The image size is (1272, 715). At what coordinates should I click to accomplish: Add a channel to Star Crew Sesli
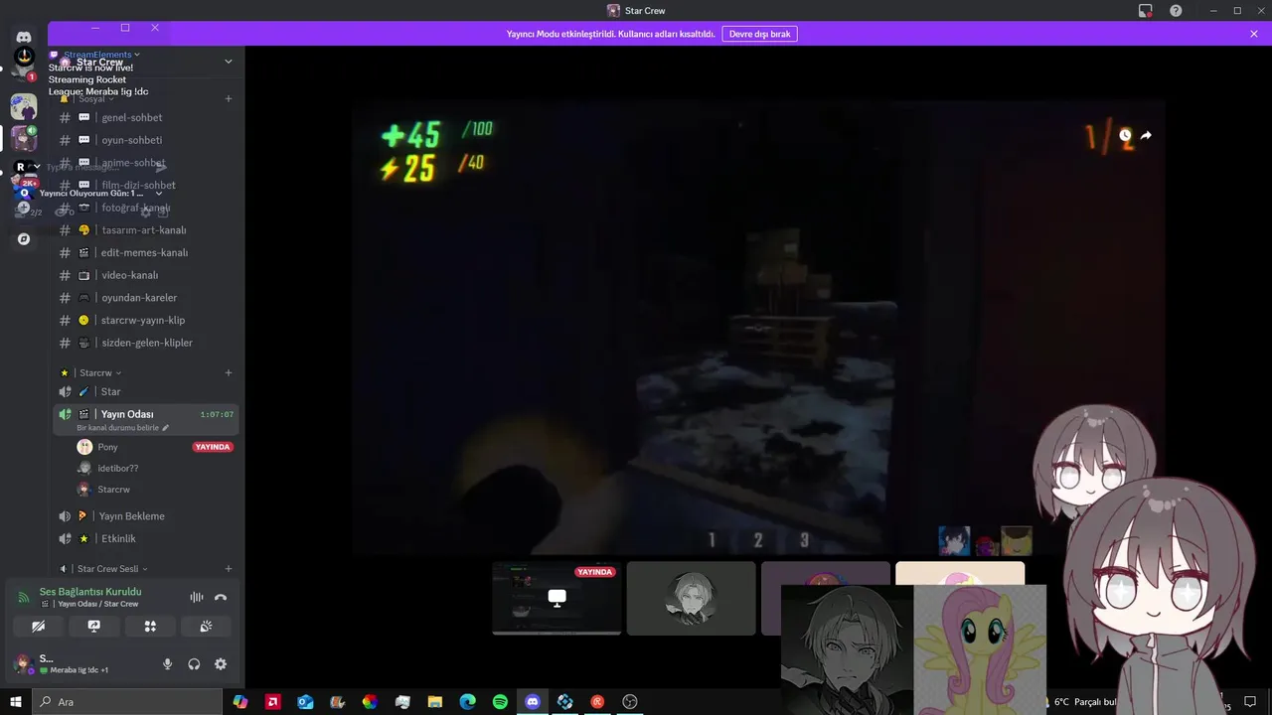[x=229, y=569]
